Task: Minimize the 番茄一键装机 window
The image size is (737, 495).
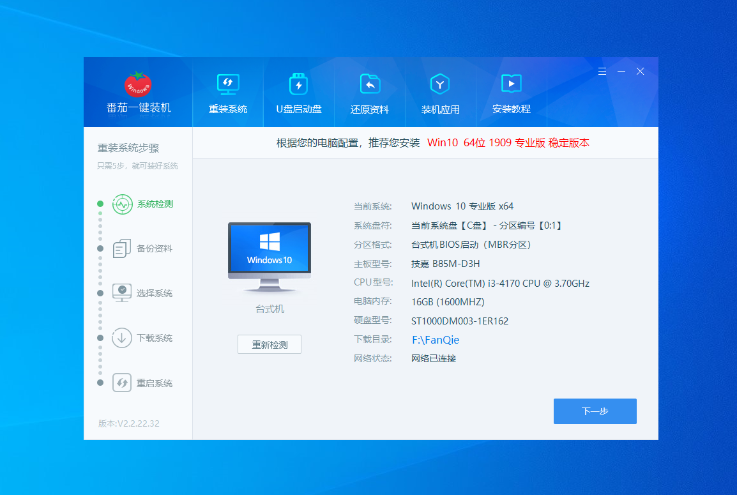Action: pyautogui.click(x=621, y=72)
